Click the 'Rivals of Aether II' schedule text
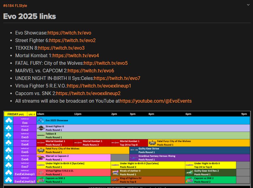The image size is (253, 188). 130,171
